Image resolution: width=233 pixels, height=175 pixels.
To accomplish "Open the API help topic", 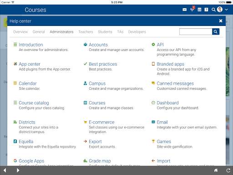I will point(160,45).
